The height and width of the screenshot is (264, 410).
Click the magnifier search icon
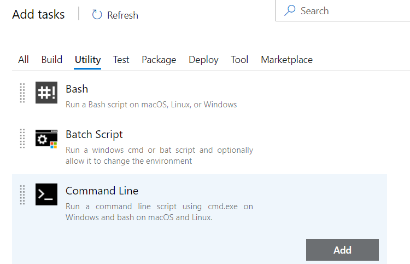pos(290,10)
